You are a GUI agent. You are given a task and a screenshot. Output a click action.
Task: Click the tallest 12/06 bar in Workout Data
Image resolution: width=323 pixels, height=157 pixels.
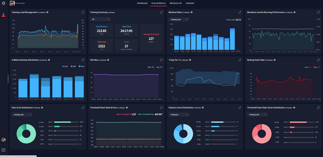(232, 39)
